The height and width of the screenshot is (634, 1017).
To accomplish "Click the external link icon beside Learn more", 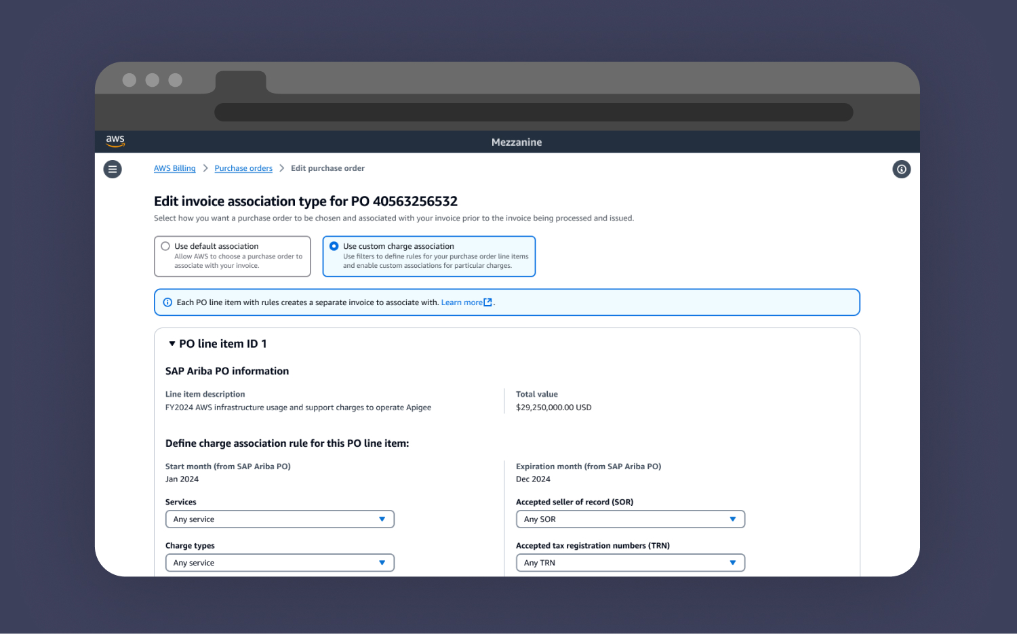I will (487, 302).
